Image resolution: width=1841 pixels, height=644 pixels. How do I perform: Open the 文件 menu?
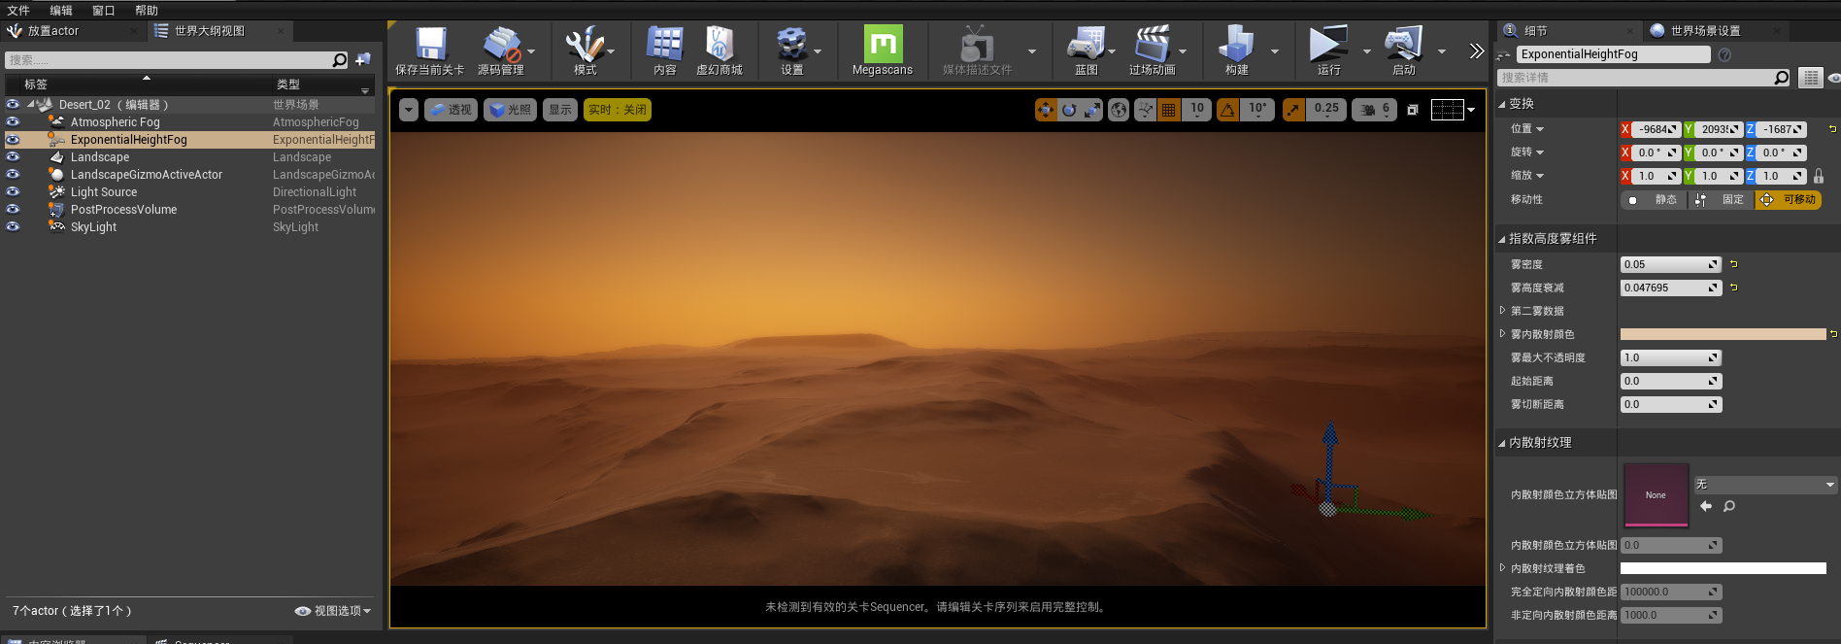click(x=18, y=11)
